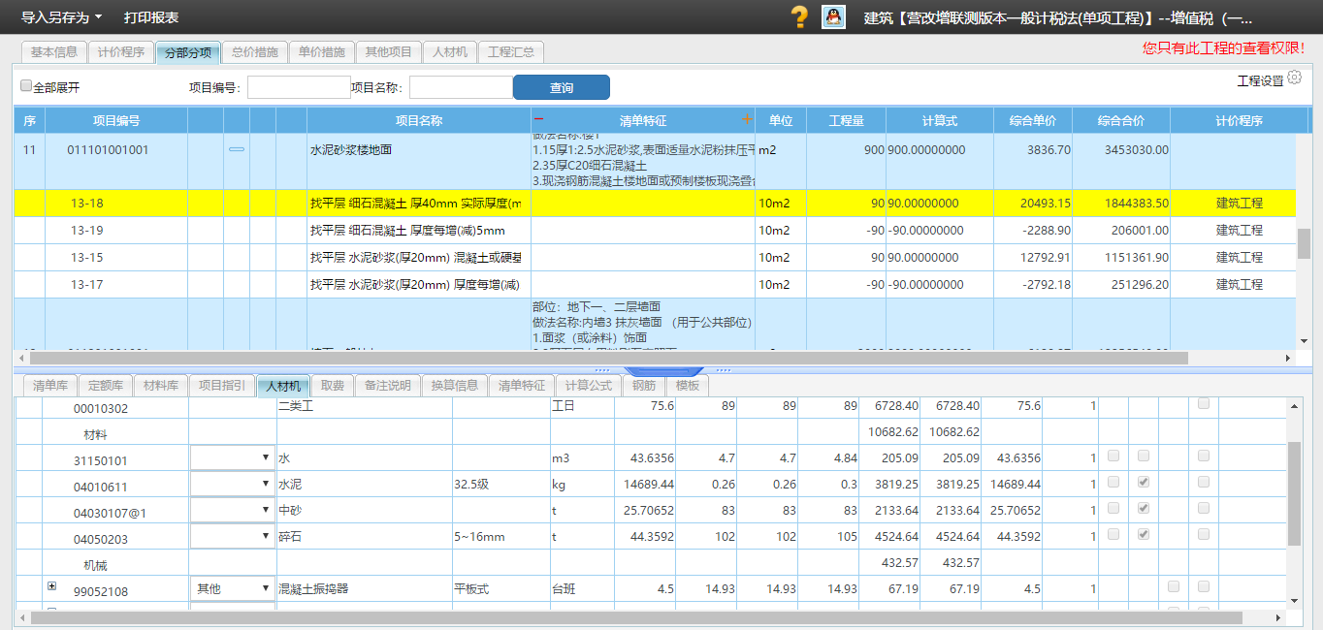Open the dropdown in the 水泥 row
The image size is (1323, 630).
tap(232, 483)
